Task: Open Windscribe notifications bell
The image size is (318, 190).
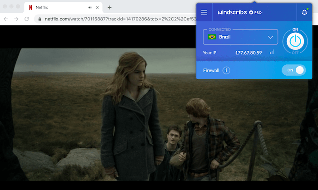Action: [x=304, y=12]
